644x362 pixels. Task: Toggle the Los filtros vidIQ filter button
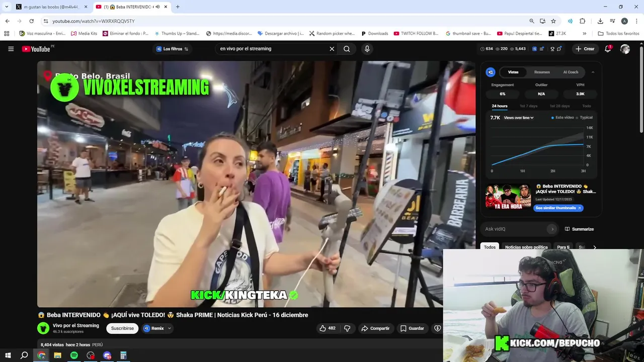point(172,49)
